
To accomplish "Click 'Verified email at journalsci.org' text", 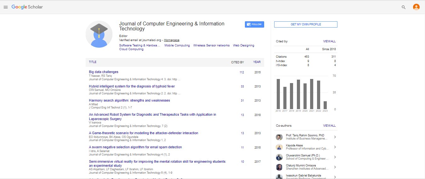I will coord(140,40).
